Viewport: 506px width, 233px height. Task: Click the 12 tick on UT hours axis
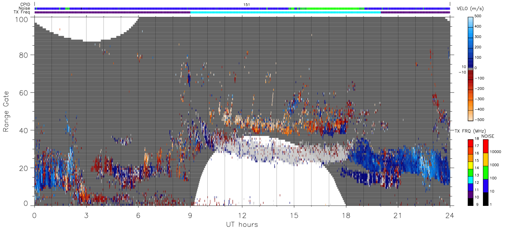(242, 215)
